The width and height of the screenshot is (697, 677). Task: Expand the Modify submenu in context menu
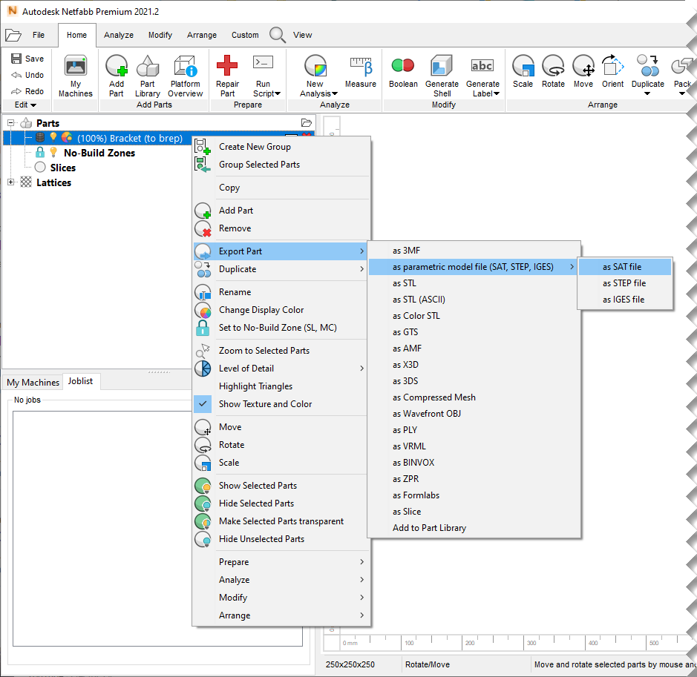click(281, 598)
